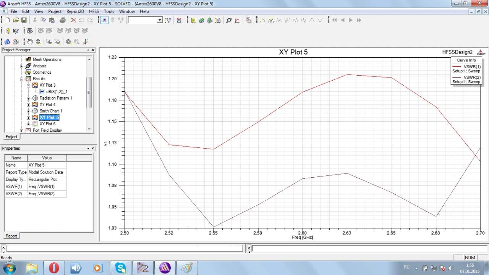Click the Pan hand tool icon
This screenshot has height=275, width=489.
pyautogui.click(x=30, y=42)
